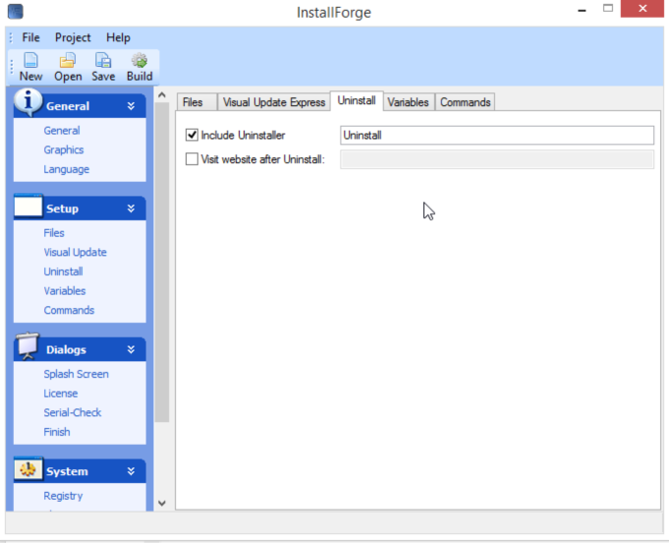Viewport: 669px width, 543px height.
Task: Open the Finish dialog settings
Action: tap(57, 432)
